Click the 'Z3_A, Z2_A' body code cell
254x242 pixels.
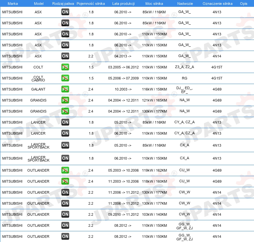(184, 67)
